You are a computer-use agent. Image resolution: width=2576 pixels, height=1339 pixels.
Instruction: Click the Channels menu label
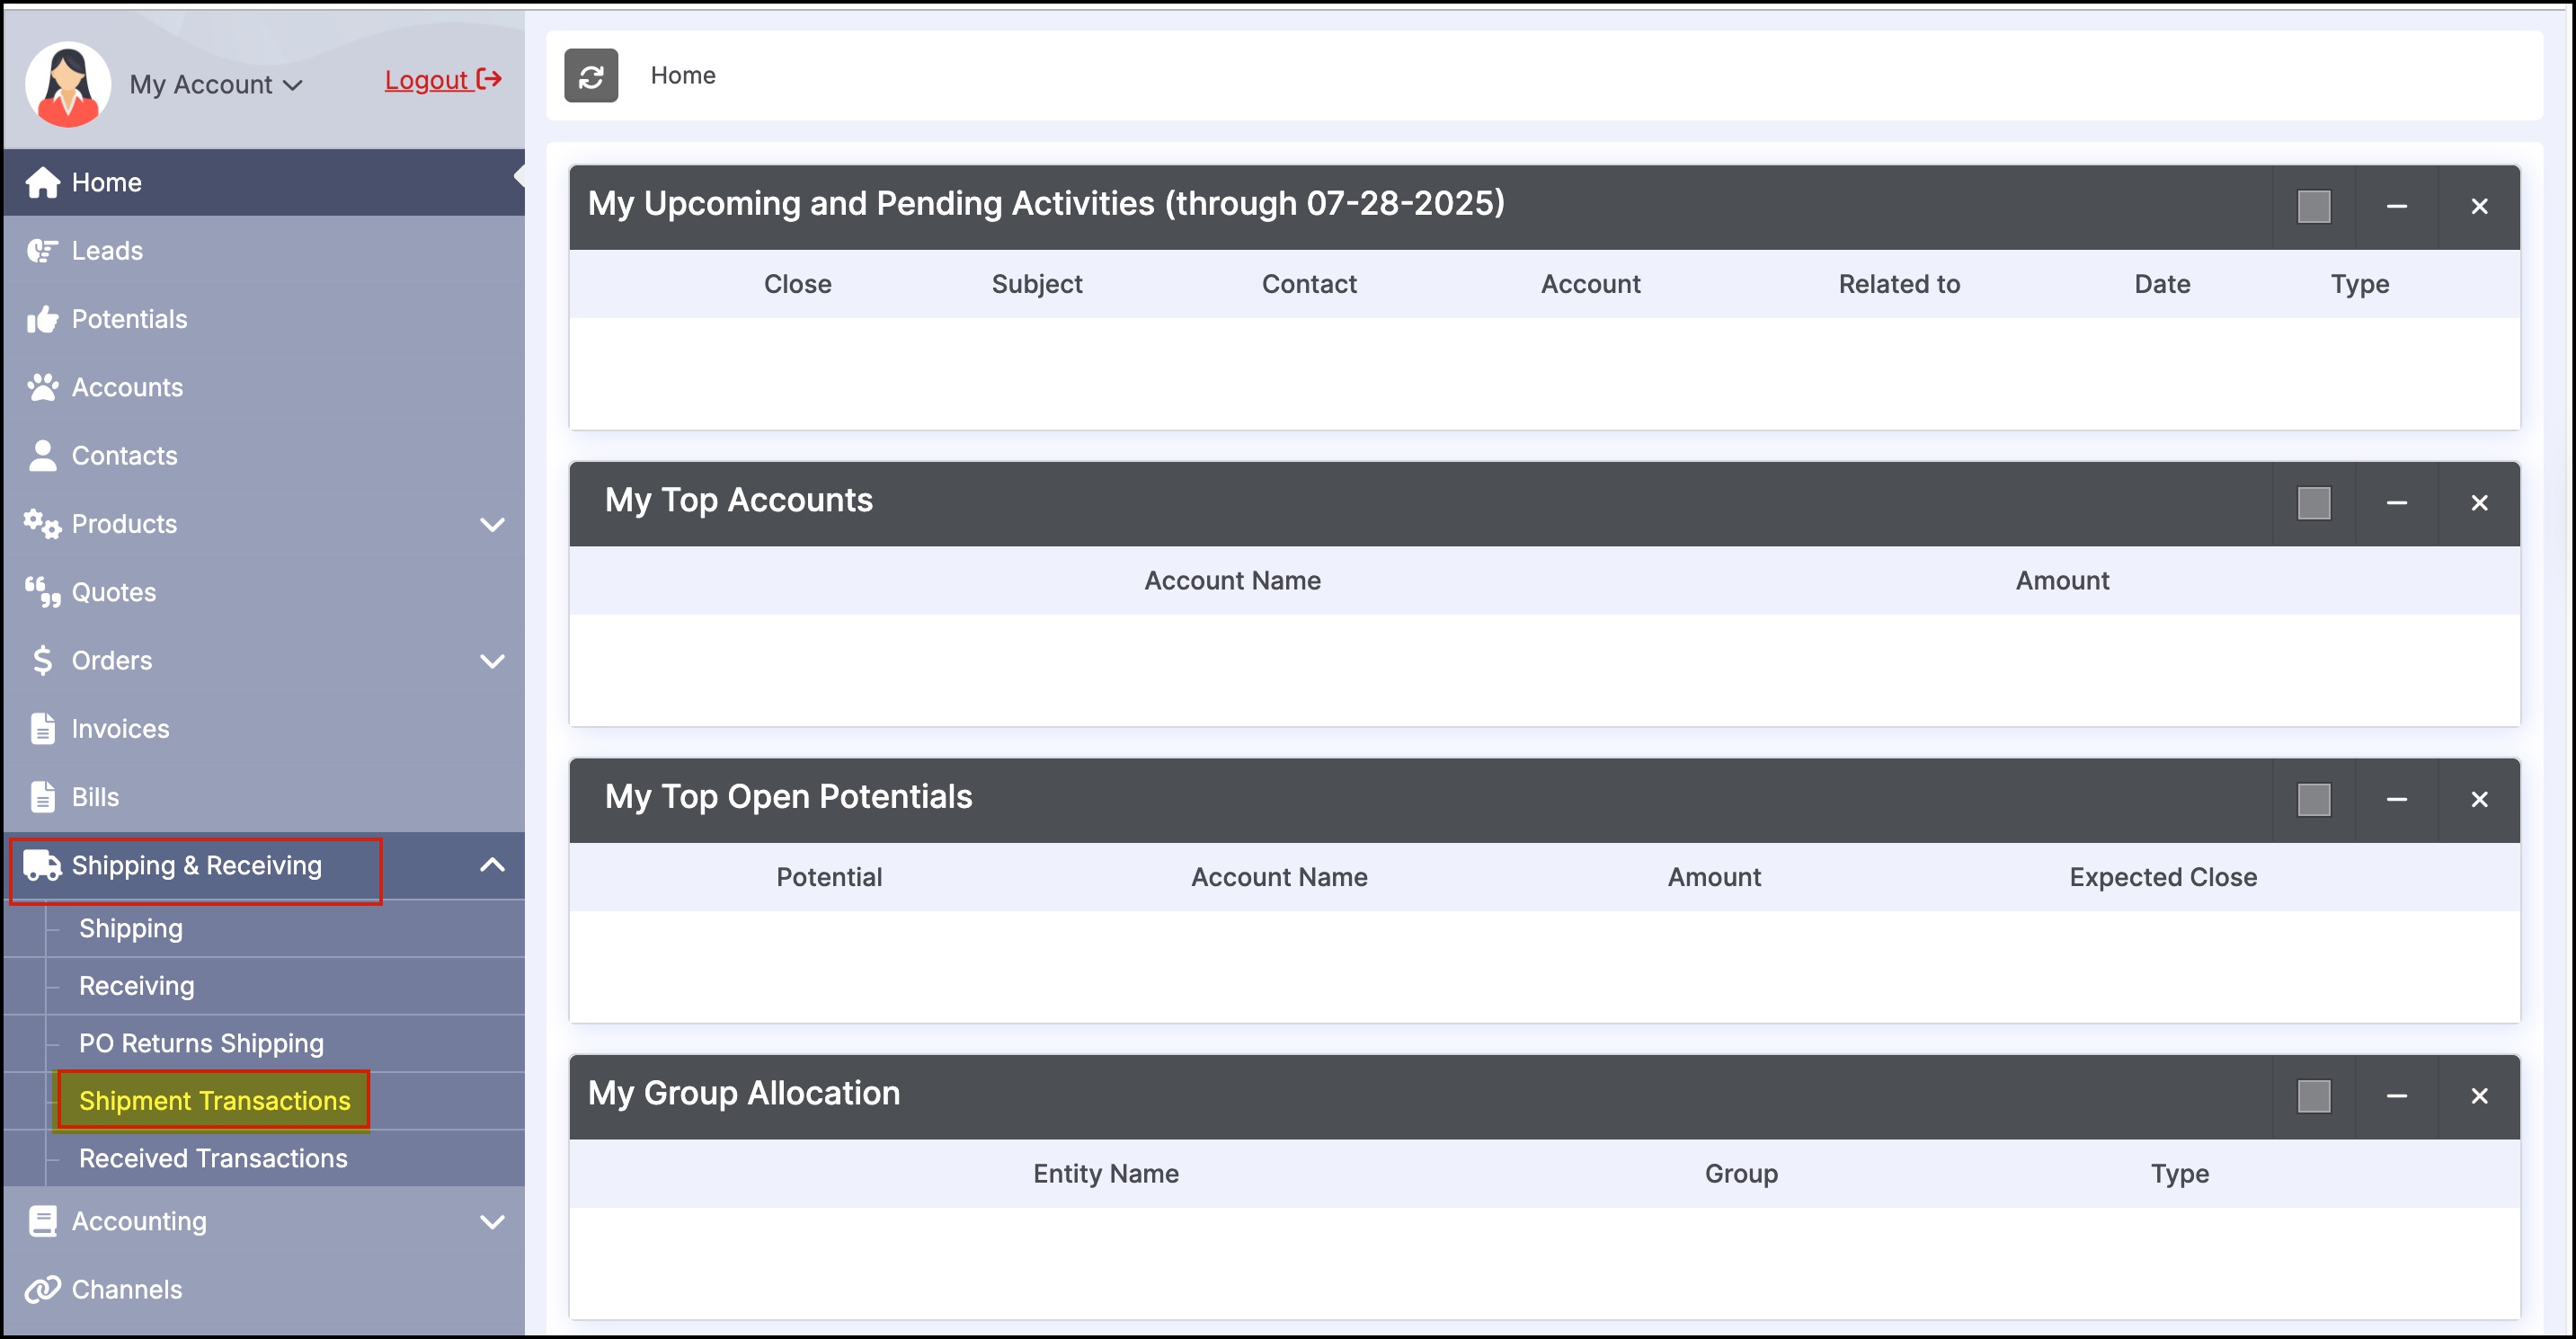coord(127,1289)
